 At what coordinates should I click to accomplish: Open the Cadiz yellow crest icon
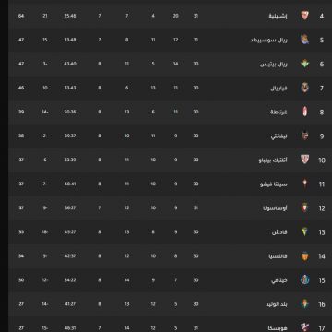(x=304, y=231)
